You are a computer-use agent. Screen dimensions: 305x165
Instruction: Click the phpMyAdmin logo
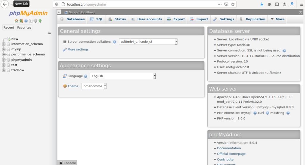coord(28,13)
